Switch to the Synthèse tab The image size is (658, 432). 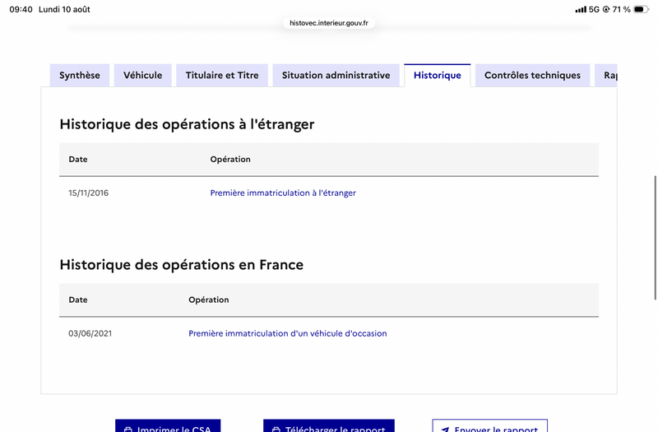pos(80,76)
